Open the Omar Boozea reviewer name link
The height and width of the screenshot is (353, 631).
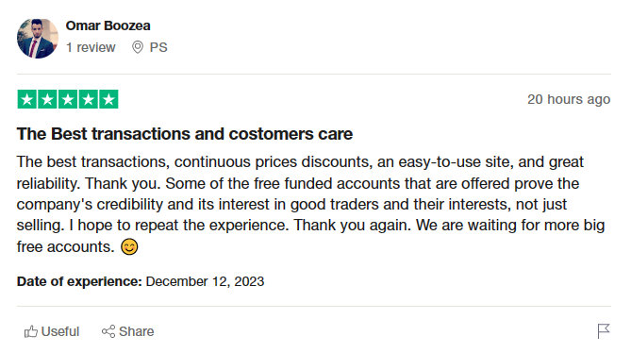point(108,25)
